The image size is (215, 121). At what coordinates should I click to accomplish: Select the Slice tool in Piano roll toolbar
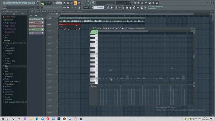116,28
